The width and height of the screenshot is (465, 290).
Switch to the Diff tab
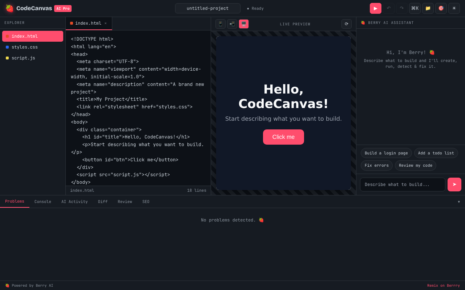tap(103, 202)
